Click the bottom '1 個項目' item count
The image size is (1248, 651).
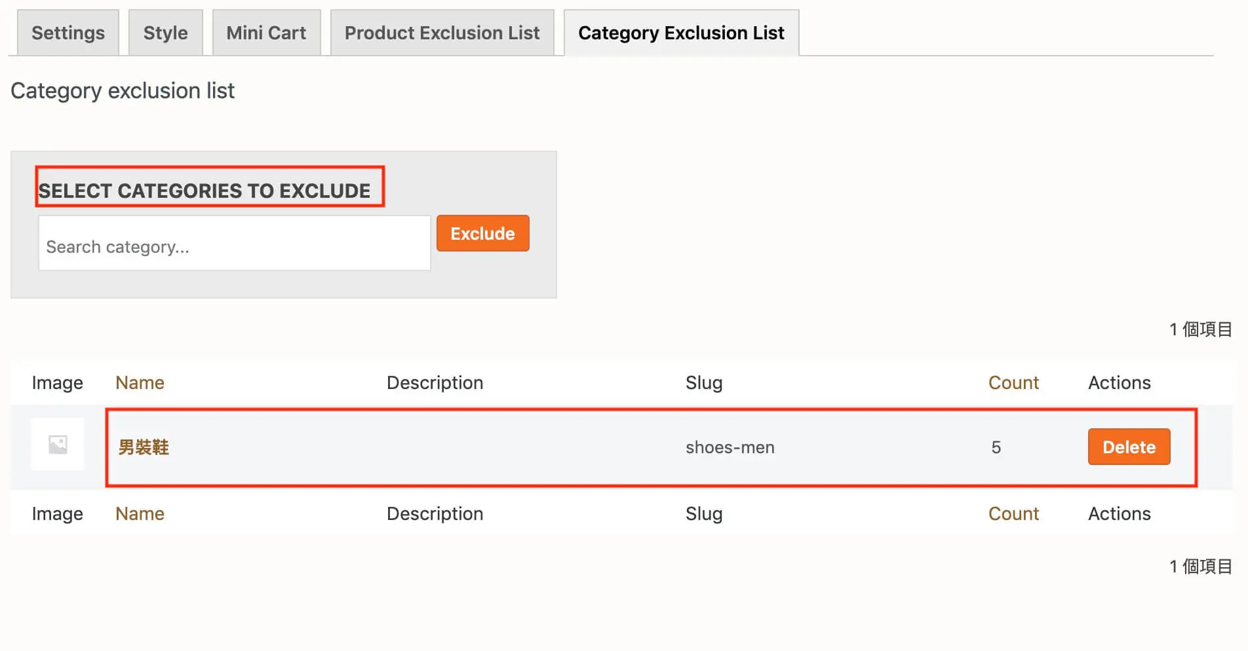[1201, 567]
